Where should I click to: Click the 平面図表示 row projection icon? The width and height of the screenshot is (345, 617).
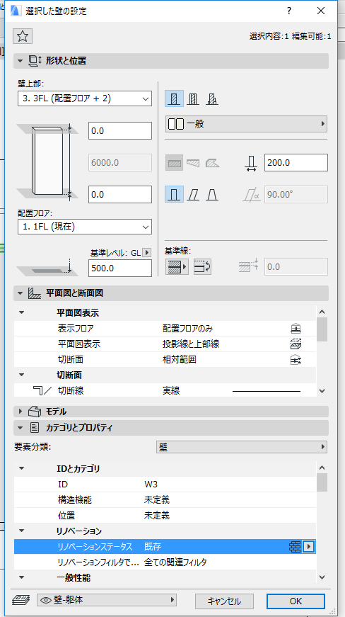[x=295, y=344]
